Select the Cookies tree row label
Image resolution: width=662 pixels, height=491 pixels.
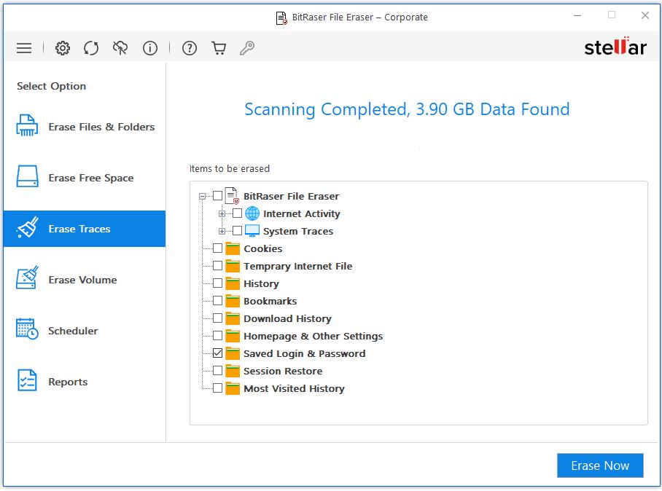pos(263,249)
